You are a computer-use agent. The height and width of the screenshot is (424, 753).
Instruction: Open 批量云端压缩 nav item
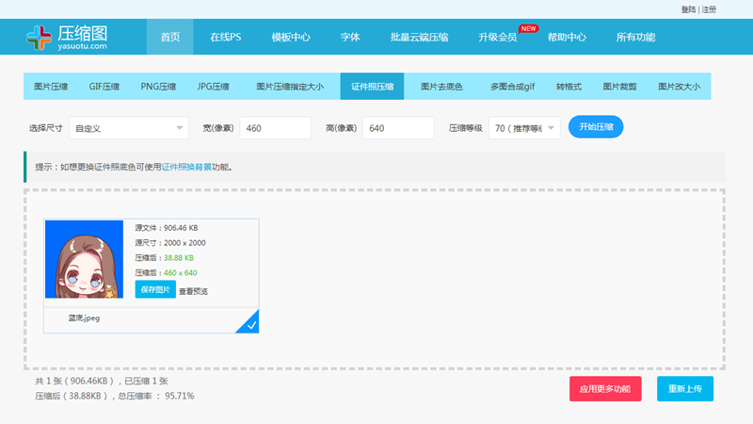click(x=419, y=37)
